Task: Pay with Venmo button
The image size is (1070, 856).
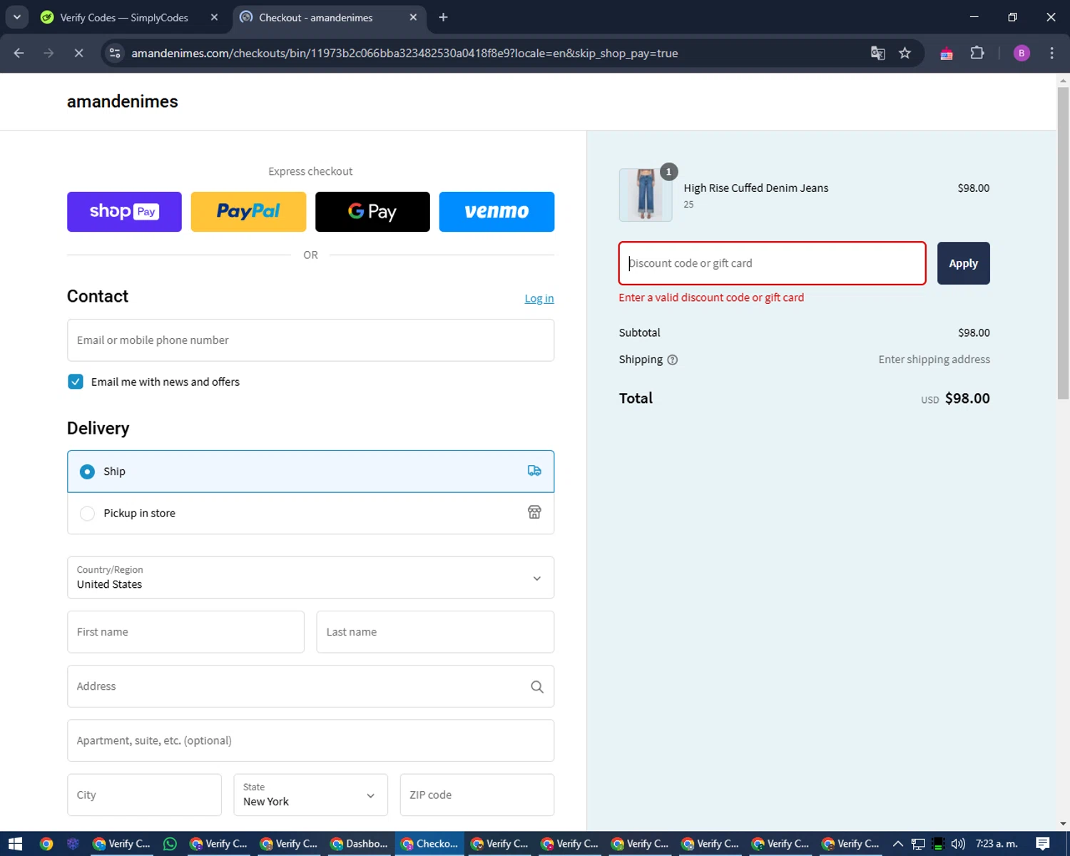Action: coord(496,212)
